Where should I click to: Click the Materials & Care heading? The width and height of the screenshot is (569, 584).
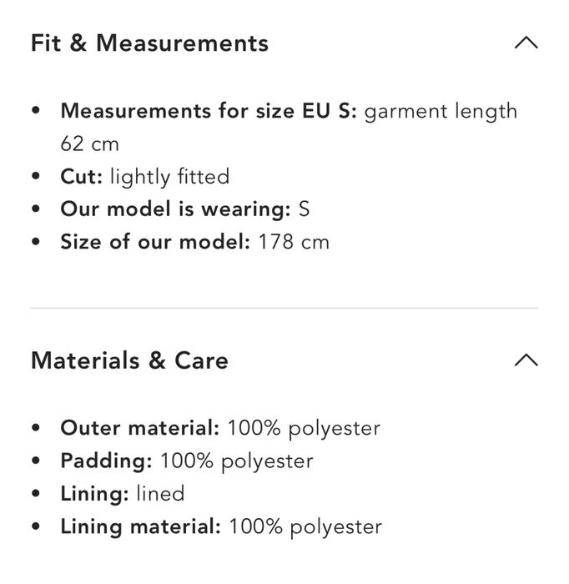click(x=129, y=360)
